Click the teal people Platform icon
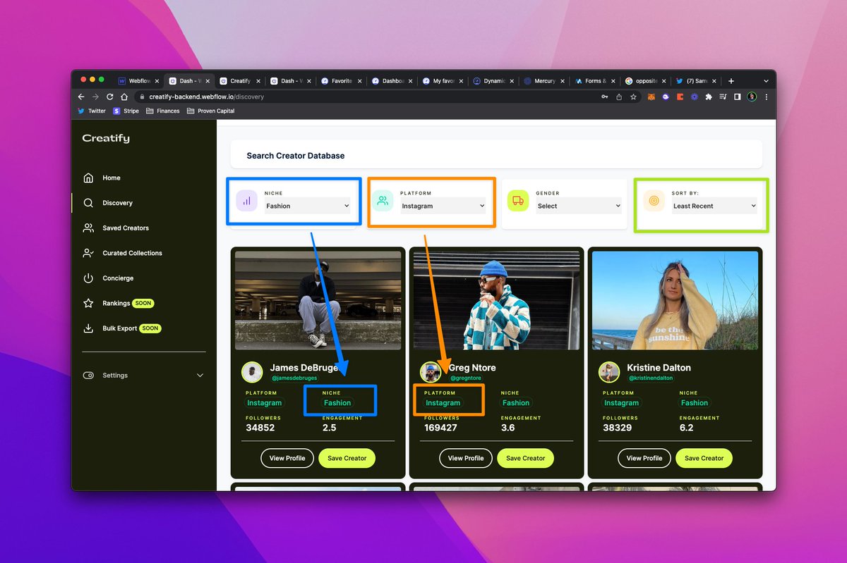The image size is (847, 563). [x=382, y=201]
